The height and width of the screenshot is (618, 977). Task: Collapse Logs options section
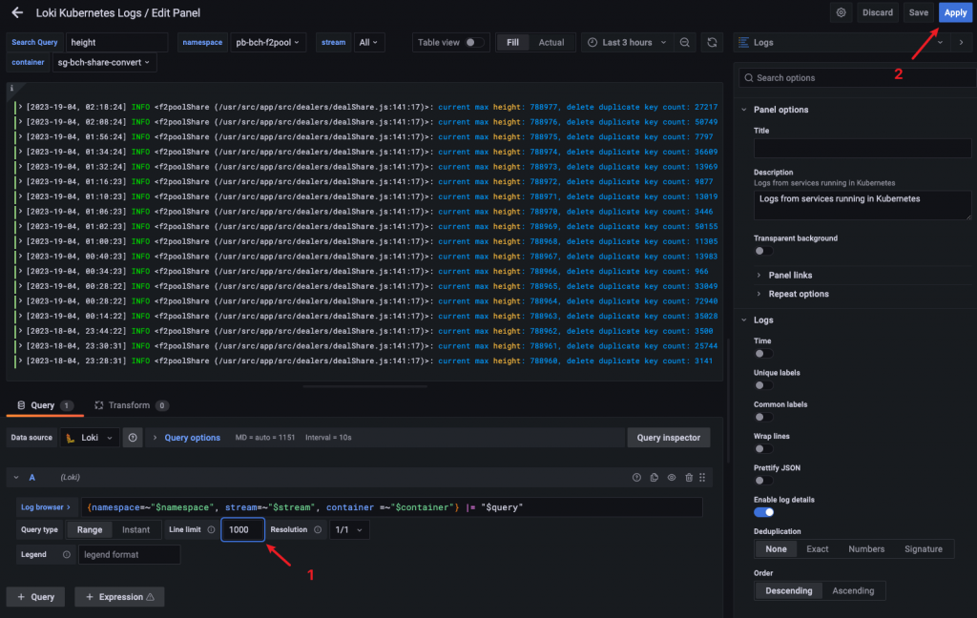(744, 320)
